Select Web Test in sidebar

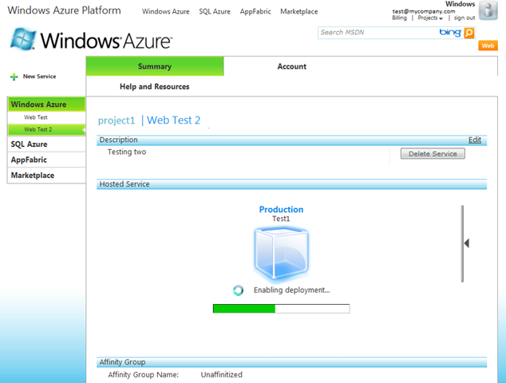(46, 117)
